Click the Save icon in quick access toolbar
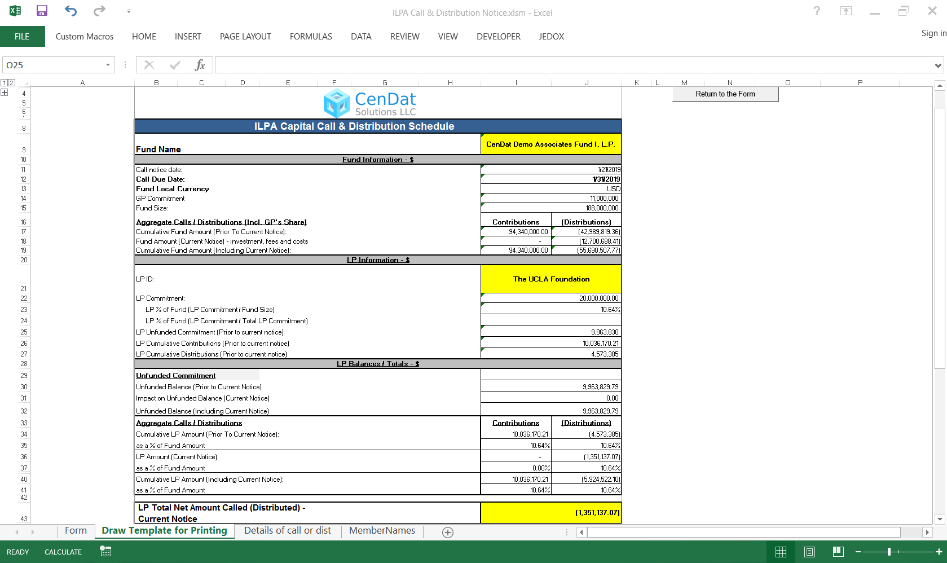Screen dimensions: 947x563 [x=42, y=11]
